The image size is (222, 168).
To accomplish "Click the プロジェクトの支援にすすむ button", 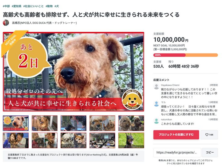I will point(176,135).
